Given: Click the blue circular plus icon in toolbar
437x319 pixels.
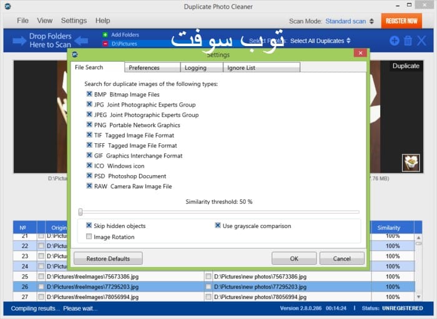Looking at the screenshot, I should 394,41.
